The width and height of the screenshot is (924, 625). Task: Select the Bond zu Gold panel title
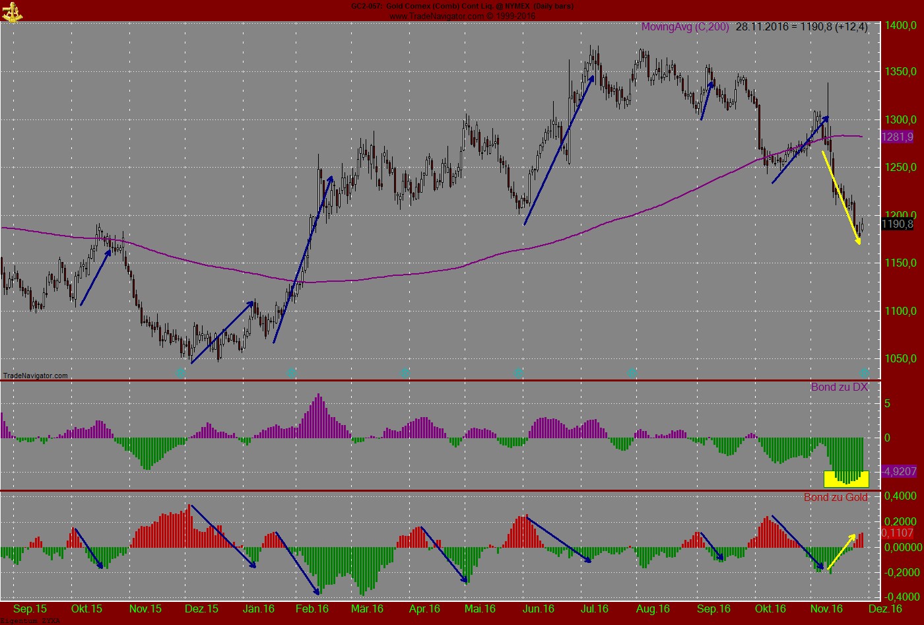click(837, 497)
